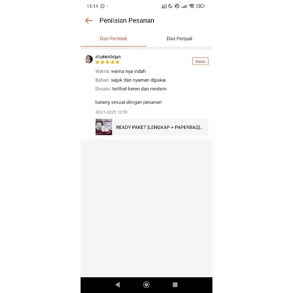Tap Android recent apps square
The width and height of the screenshot is (293, 293).
175,285
